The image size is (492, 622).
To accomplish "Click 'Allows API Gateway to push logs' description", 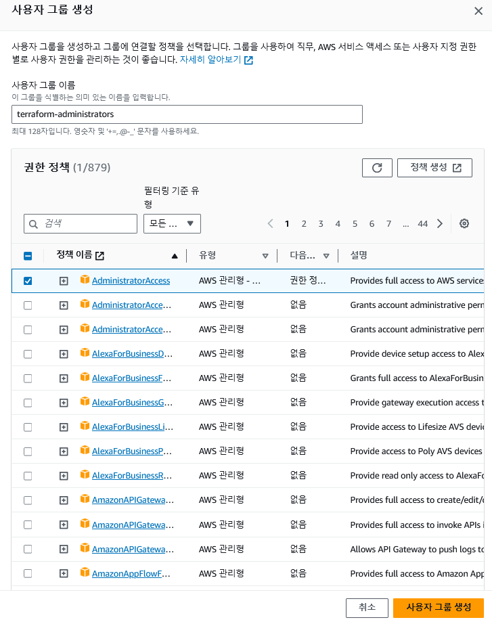I will [x=417, y=549].
